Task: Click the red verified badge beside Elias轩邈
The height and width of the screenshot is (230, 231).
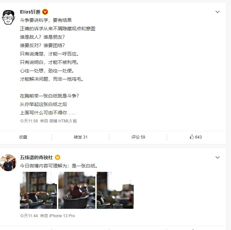Action: (45, 12)
